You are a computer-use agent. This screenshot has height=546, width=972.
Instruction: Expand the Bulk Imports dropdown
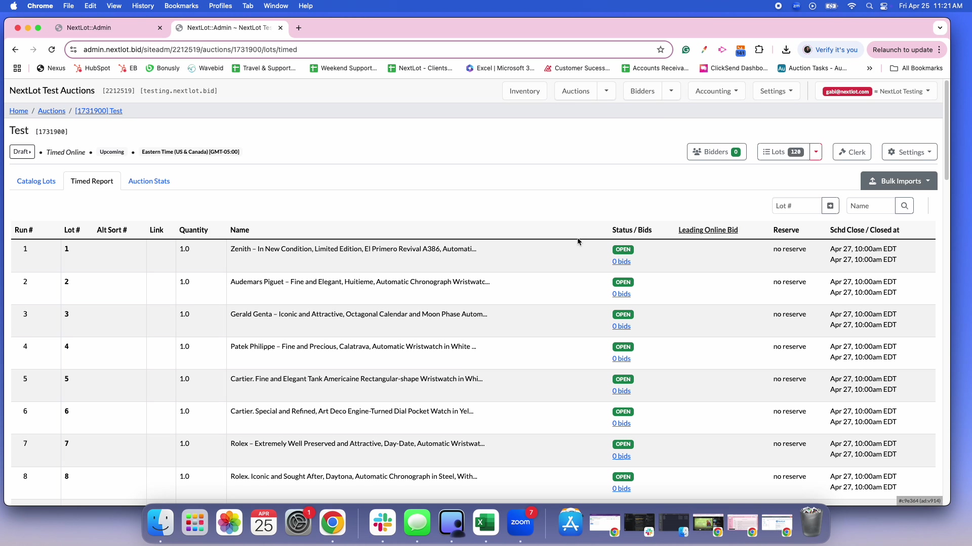click(x=899, y=181)
